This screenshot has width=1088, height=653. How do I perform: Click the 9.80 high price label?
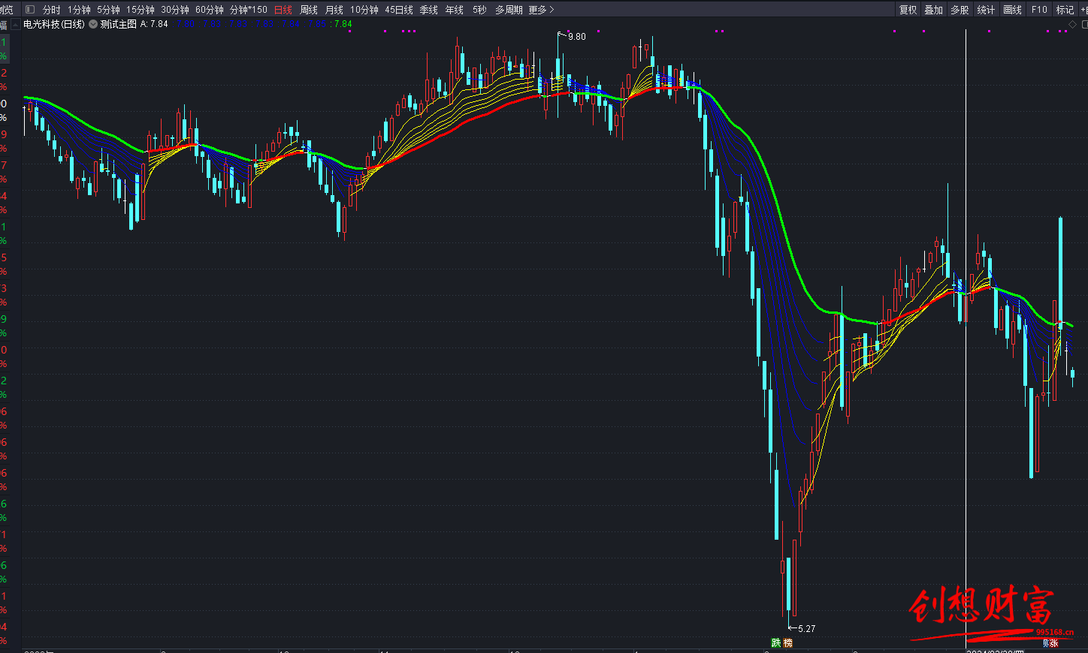576,37
